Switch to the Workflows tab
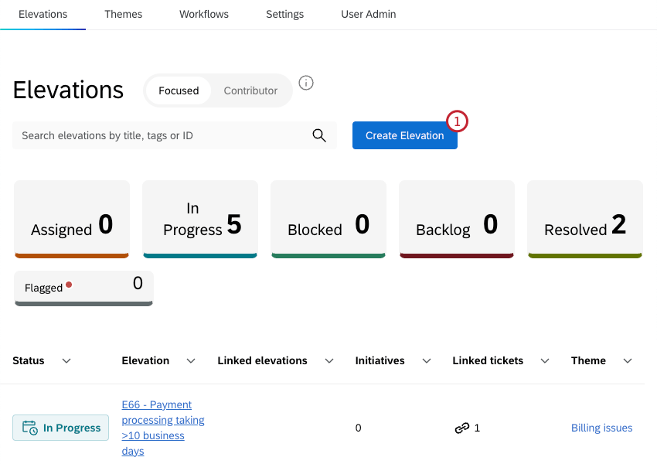The image size is (657, 464). [203, 14]
